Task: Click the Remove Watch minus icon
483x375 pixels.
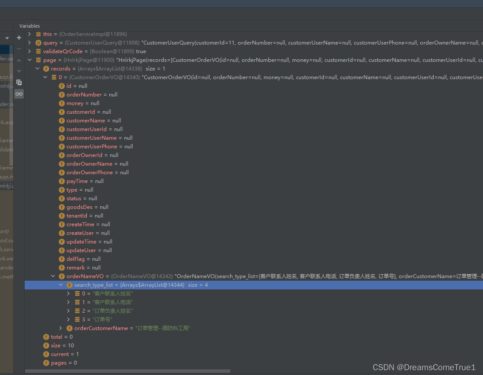Action: [19, 49]
